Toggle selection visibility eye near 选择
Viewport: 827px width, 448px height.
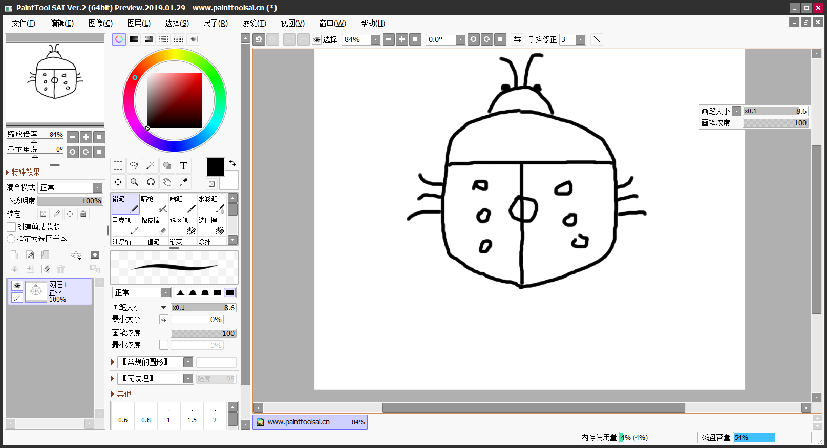[317, 40]
